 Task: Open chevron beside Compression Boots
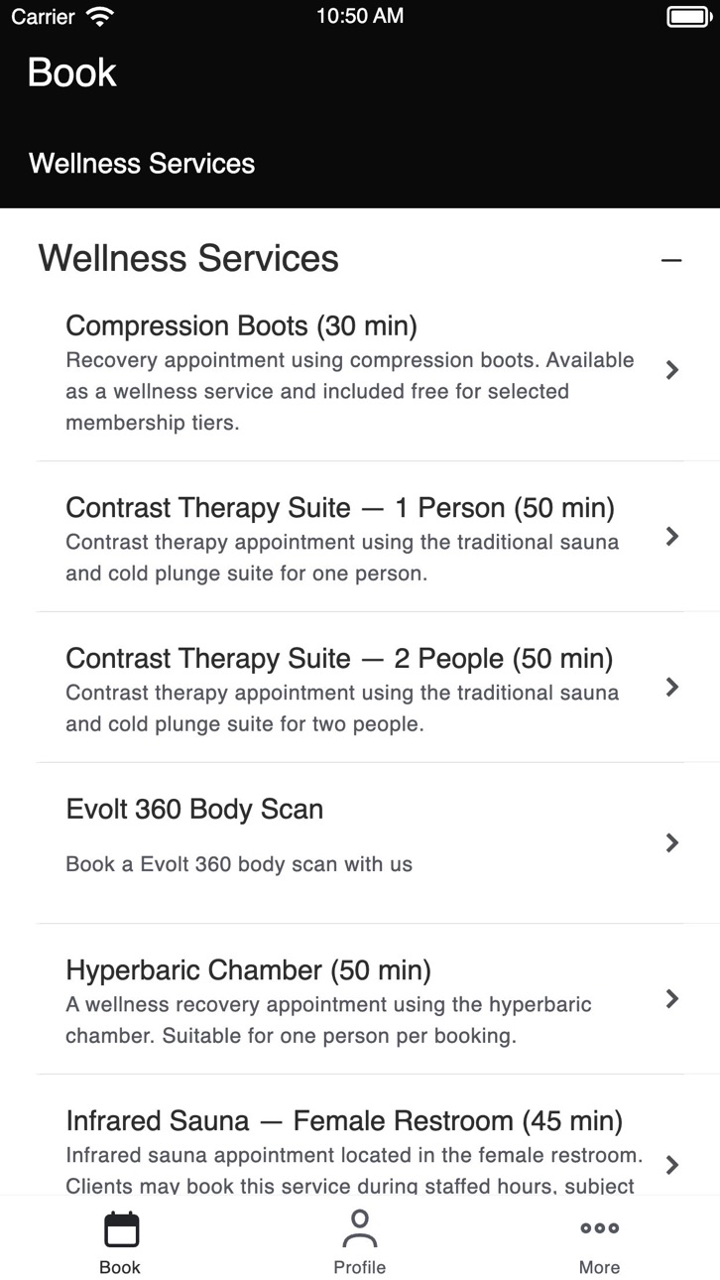pyautogui.click(x=672, y=370)
